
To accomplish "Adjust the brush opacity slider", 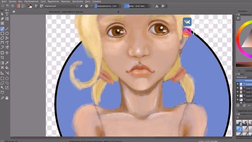I will 107,6.
